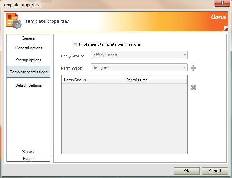Expand the Storage section
The height and width of the screenshot is (178, 232).
[28, 151]
